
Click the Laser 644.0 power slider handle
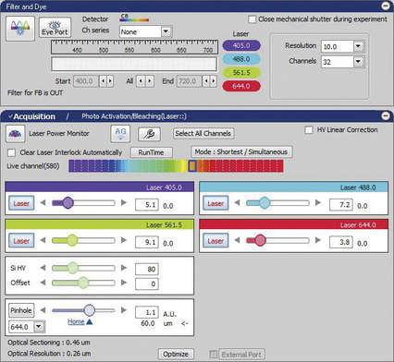tap(260, 240)
